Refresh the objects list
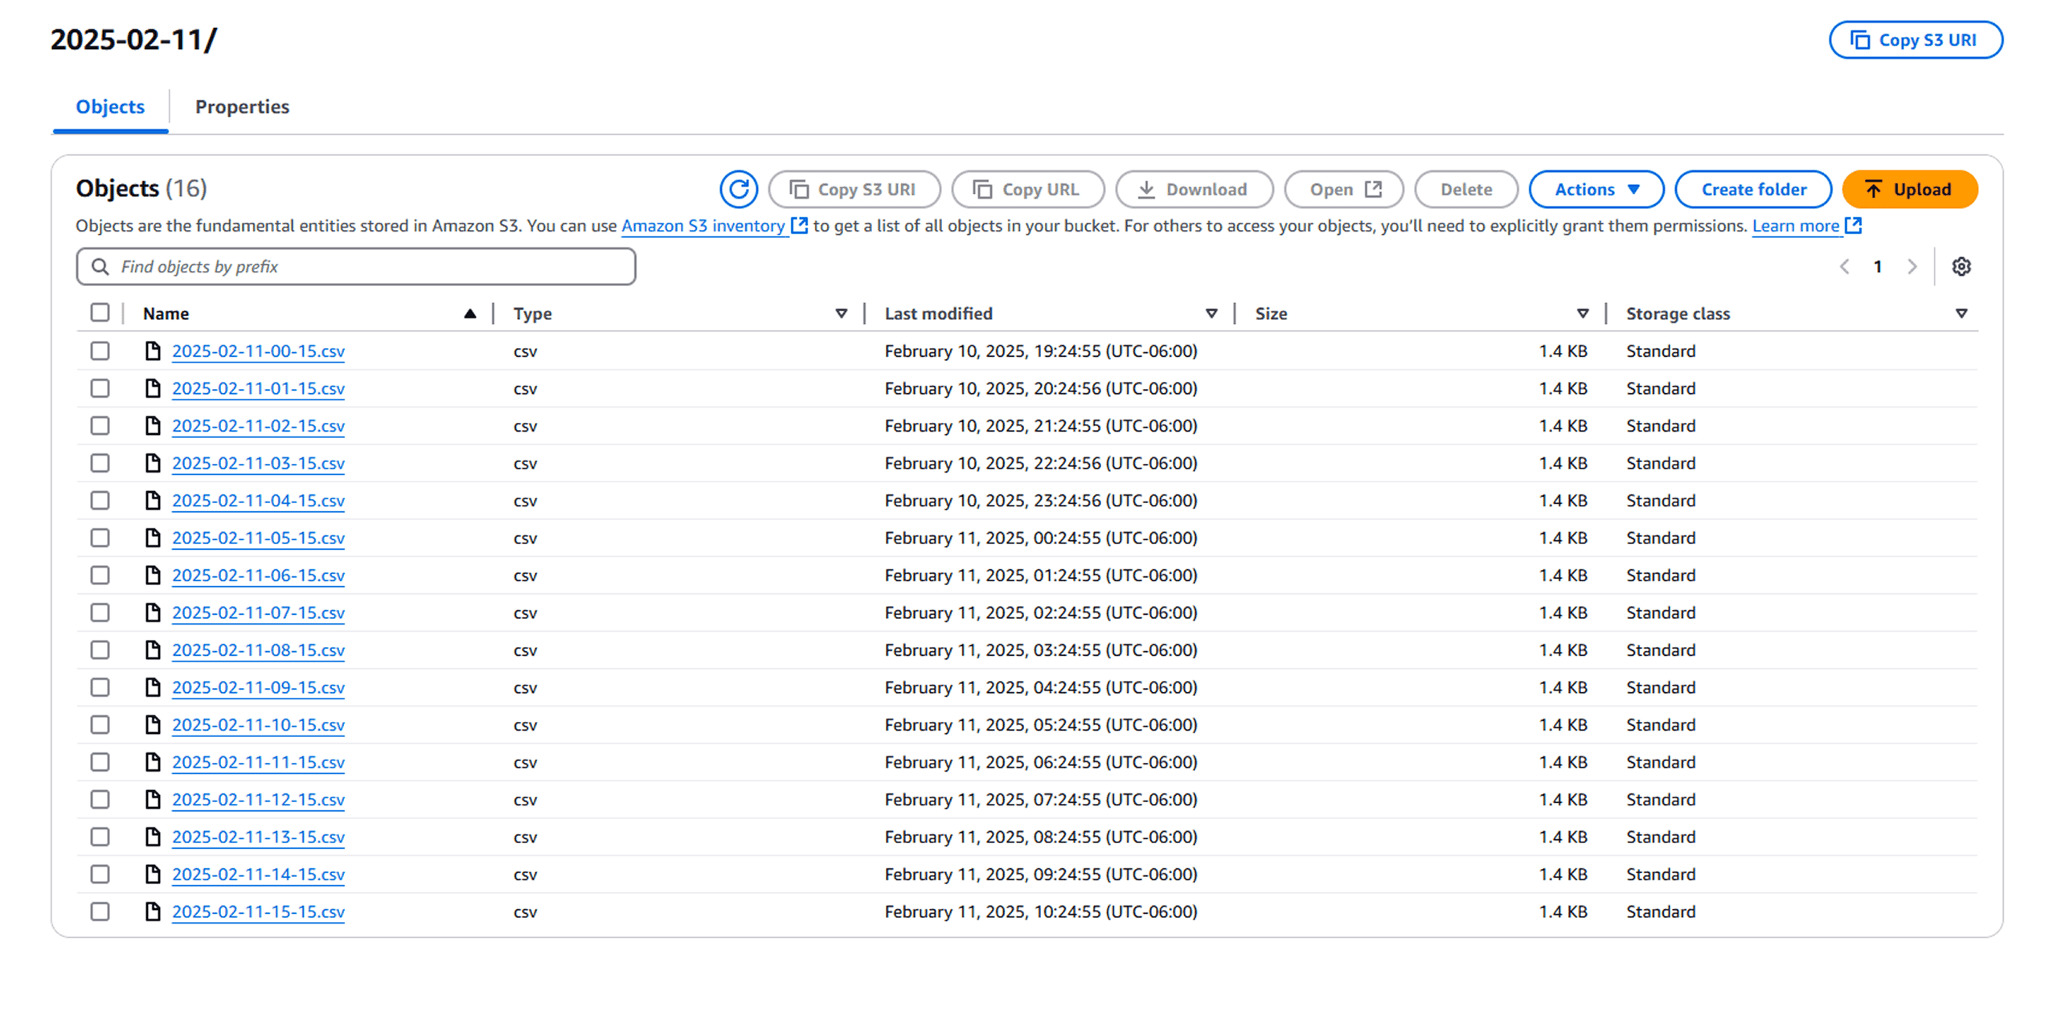Screen dimensions: 2061x1012 coord(739,190)
